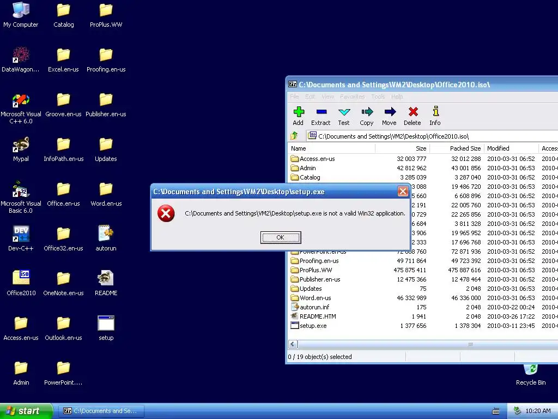Screen dimensions: 558x419
Task: Select README desktop icon
Action: pyautogui.click(x=106, y=283)
